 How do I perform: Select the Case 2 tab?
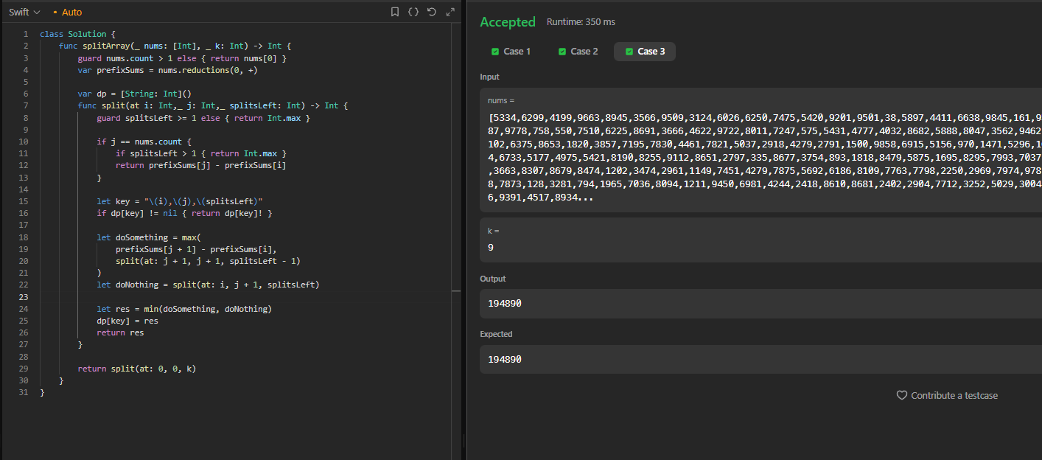[x=578, y=52]
